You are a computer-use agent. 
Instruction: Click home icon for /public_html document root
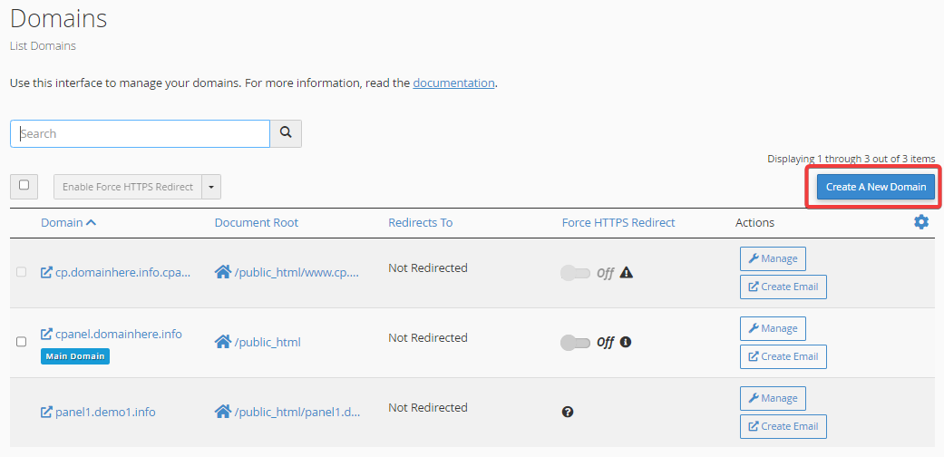click(x=223, y=342)
